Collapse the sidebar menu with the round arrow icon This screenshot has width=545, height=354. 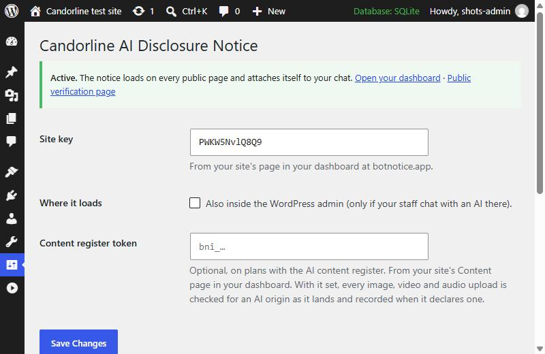[12, 288]
